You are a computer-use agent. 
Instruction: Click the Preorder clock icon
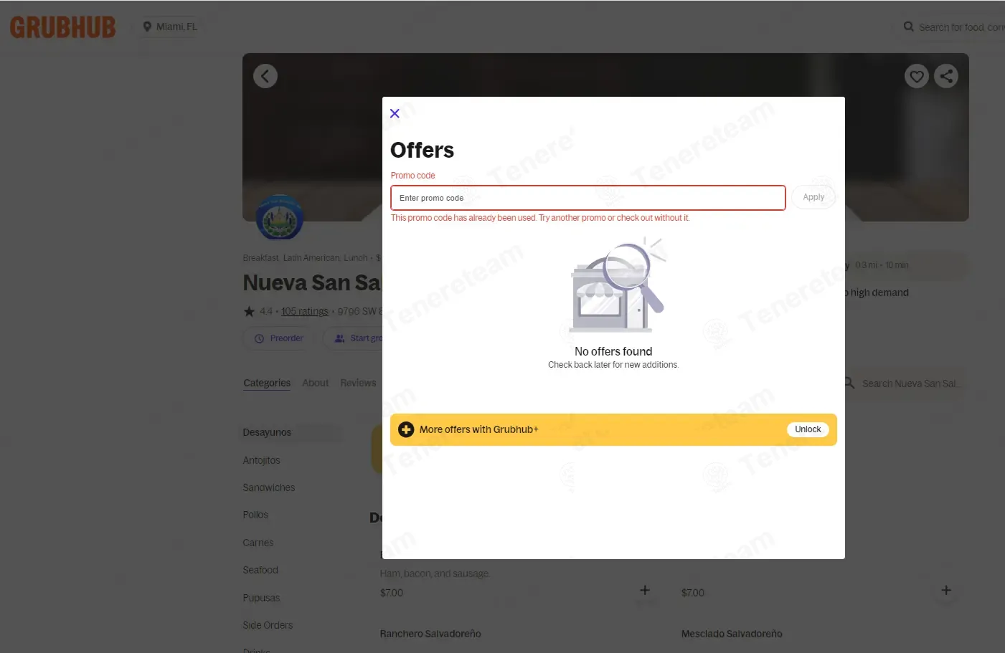[259, 338]
